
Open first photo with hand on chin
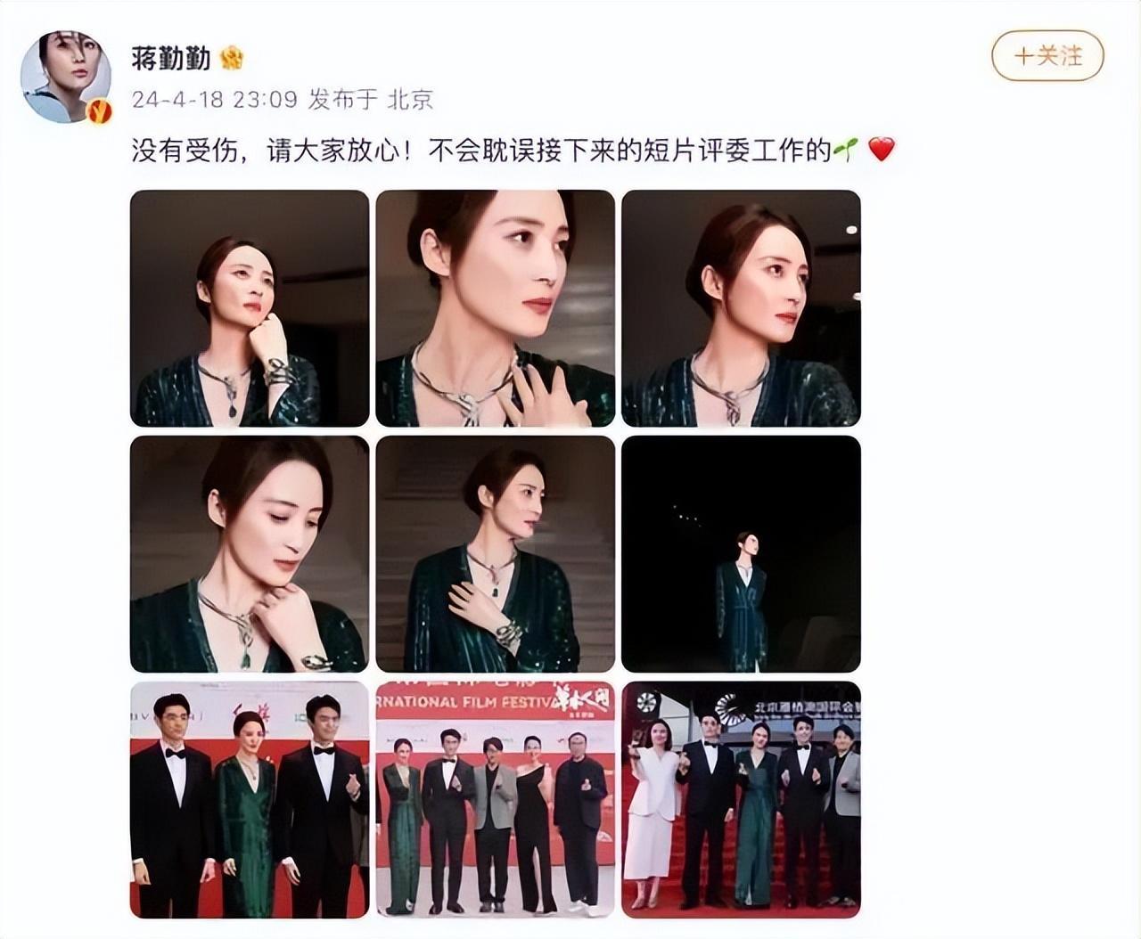[250, 308]
